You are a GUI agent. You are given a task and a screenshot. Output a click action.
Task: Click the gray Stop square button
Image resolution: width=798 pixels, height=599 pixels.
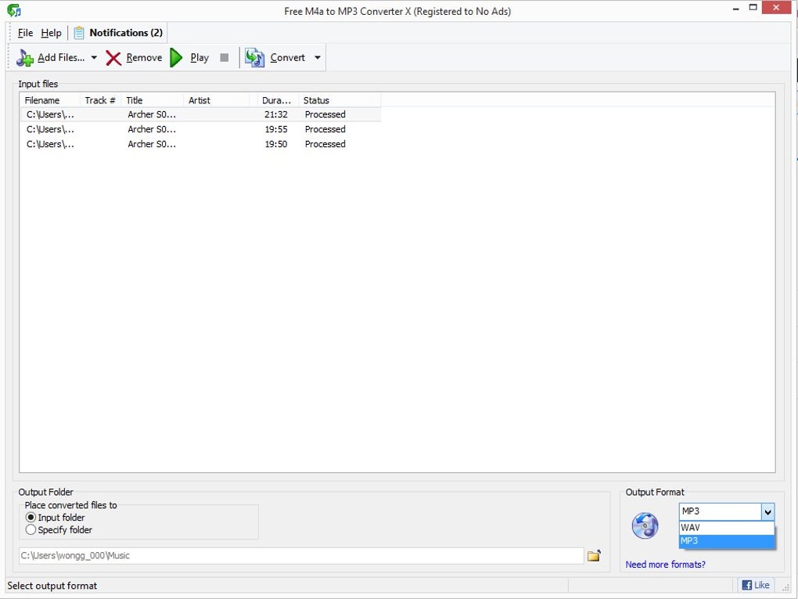coord(224,58)
